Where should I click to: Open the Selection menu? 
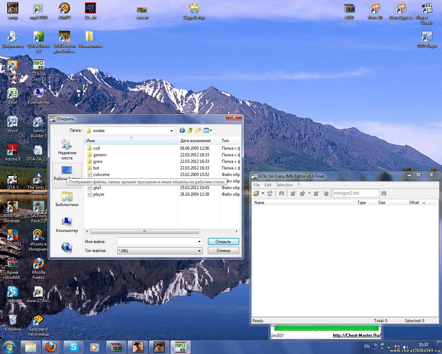pyautogui.click(x=284, y=185)
